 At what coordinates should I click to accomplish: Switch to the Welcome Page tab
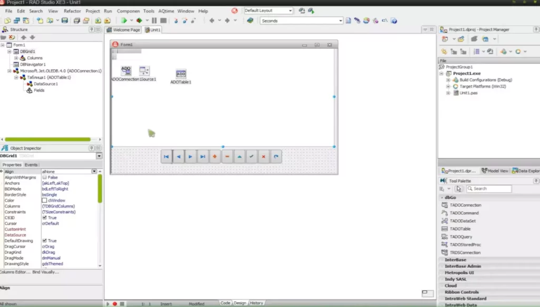(123, 30)
